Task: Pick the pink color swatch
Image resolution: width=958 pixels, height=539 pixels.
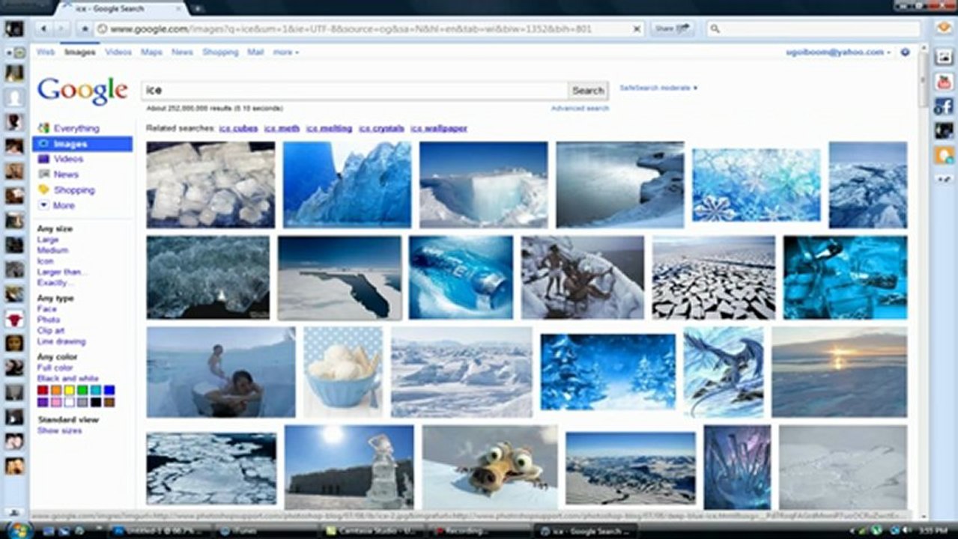Action: 56,402
